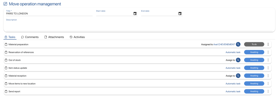Open the Axel CHEVENEMENT assignee link
278x99 pixels.
(224, 44)
